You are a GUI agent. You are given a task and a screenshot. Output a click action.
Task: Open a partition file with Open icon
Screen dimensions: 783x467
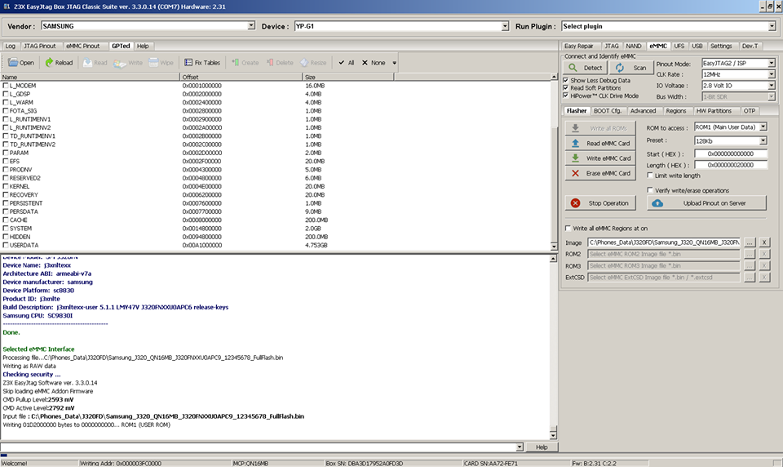click(x=21, y=63)
